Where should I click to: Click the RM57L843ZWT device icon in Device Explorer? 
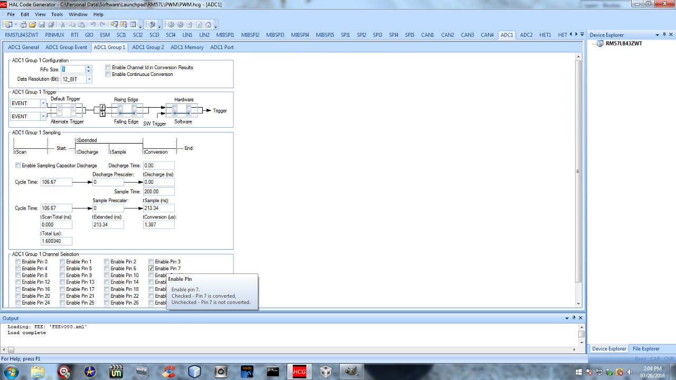point(600,44)
